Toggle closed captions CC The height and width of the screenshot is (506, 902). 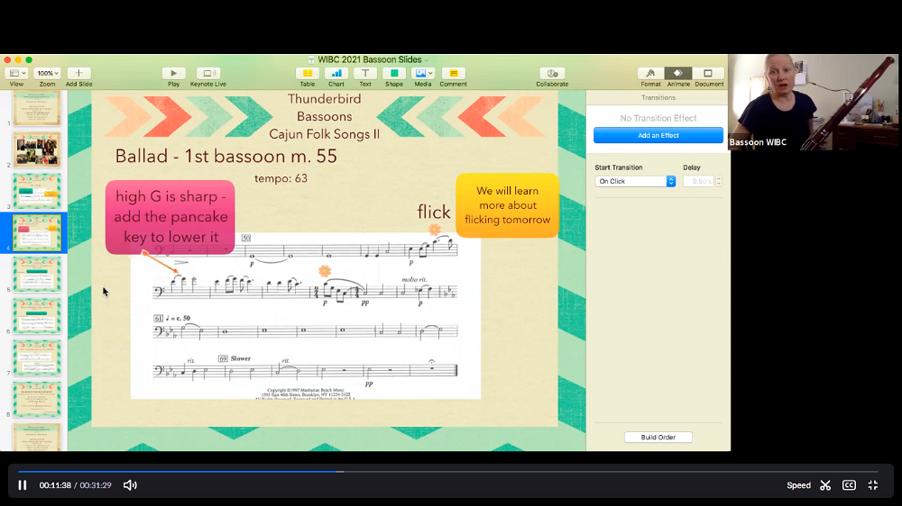tap(849, 485)
